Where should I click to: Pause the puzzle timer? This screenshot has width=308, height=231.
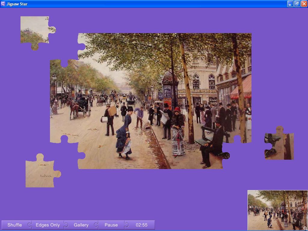(111, 225)
